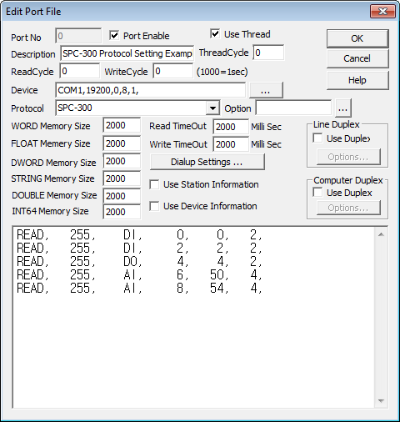Click the FLOAT Memory Size field
The height and width of the screenshot is (422, 400).
122,143
